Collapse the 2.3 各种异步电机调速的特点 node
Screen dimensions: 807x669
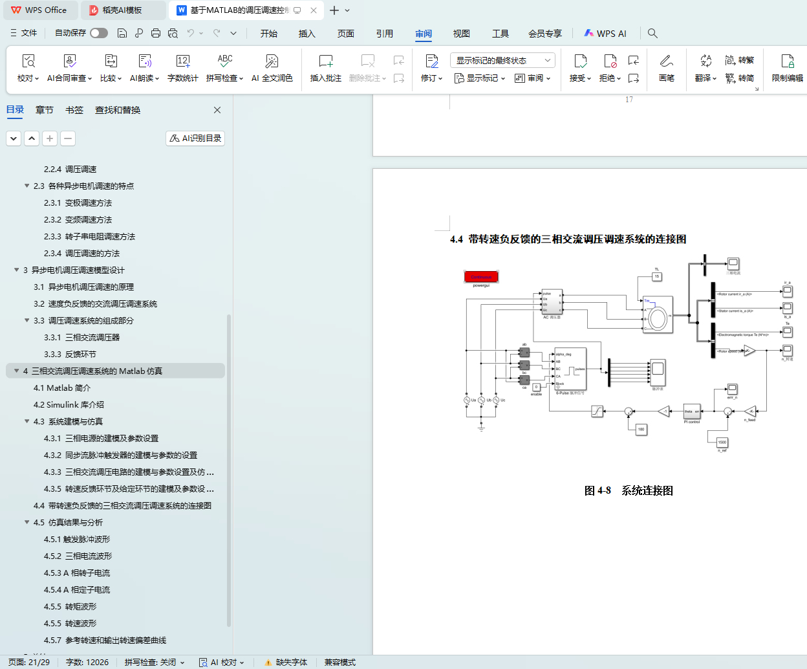(27, 186)
